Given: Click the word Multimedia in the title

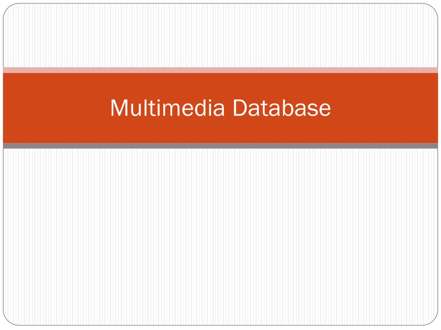Looking at the screenshot, I should click(x=168, y=107).
